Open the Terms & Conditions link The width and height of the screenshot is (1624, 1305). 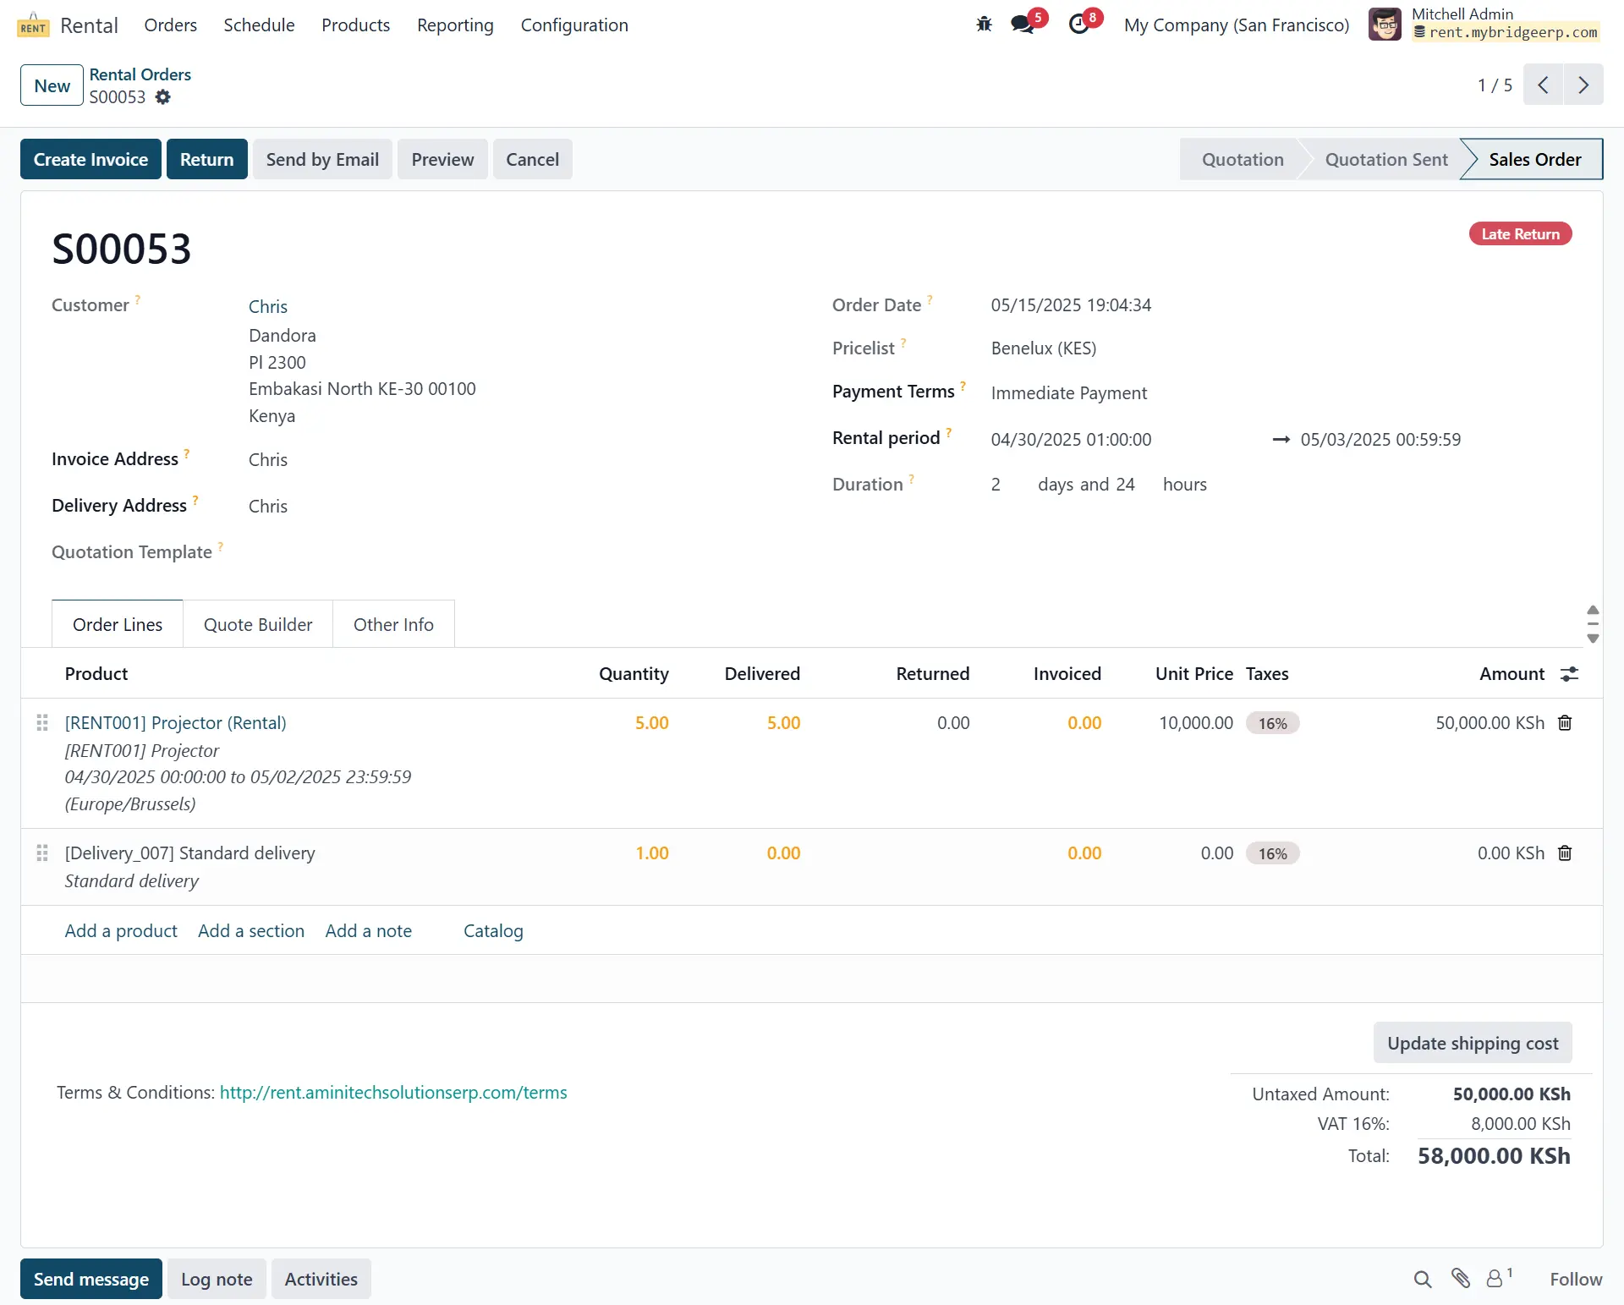(393, 1092)
